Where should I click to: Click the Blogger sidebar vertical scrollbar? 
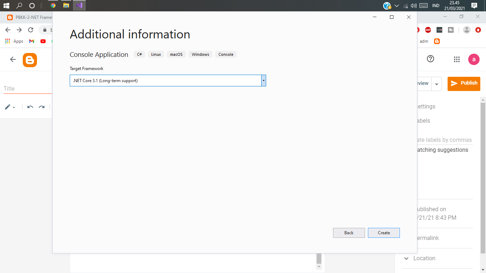(x=483, y=178)
